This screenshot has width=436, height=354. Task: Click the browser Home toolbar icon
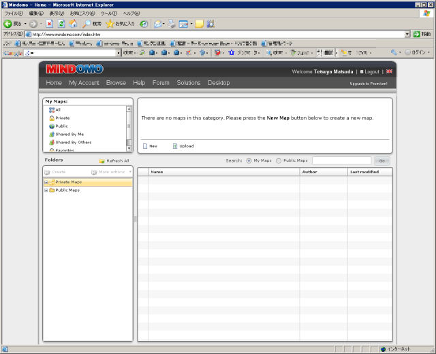coord(74,24)
